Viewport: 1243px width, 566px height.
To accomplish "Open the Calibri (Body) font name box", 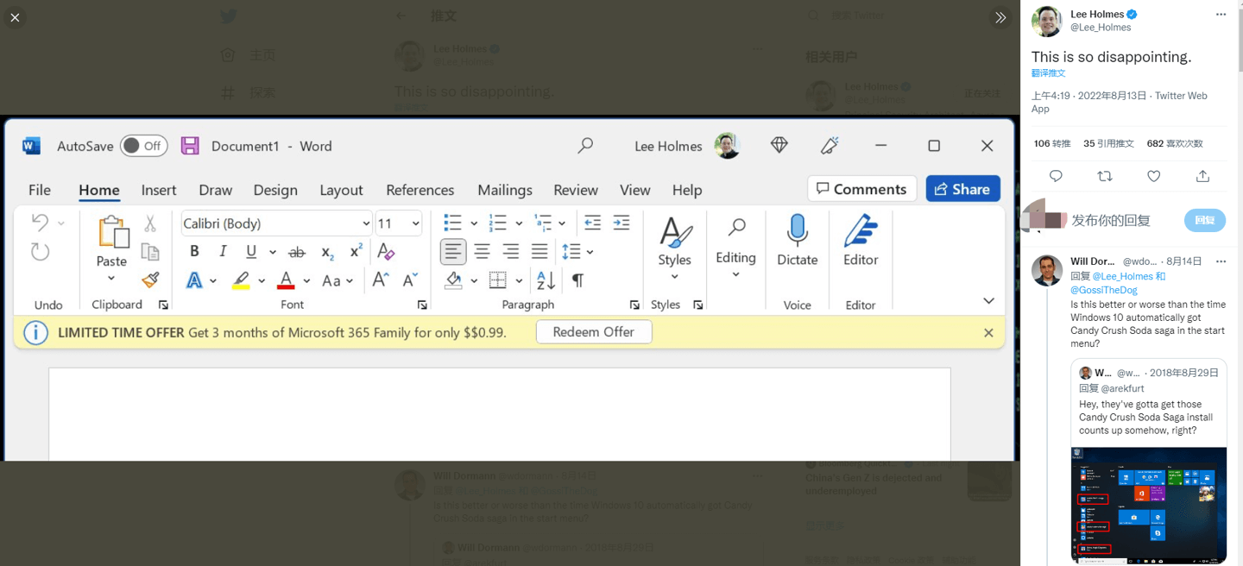I will pyautogui.click(x=276, y=223).
